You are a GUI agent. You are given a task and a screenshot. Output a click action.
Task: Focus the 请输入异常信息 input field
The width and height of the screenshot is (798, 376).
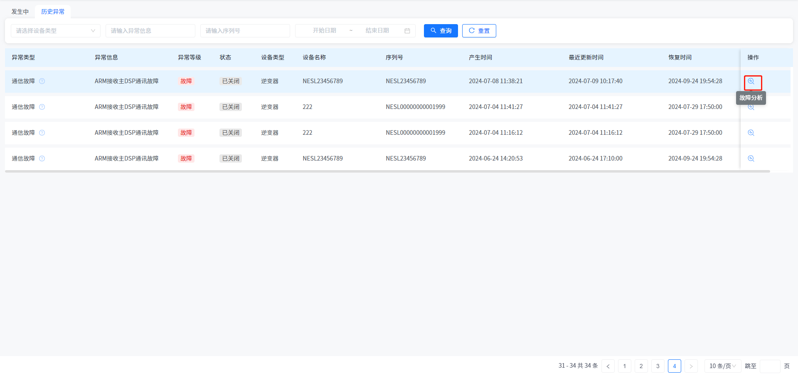pos(150,31)
